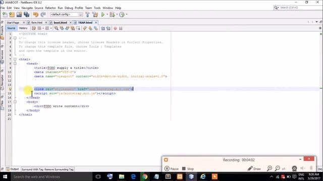Open the default config combo box
Viewport: 323px width, 181px height.
[66, 15]
